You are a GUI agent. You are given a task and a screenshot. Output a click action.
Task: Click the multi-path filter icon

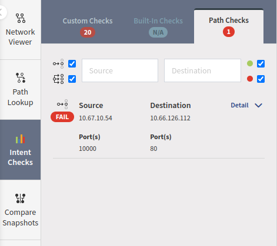58,79
